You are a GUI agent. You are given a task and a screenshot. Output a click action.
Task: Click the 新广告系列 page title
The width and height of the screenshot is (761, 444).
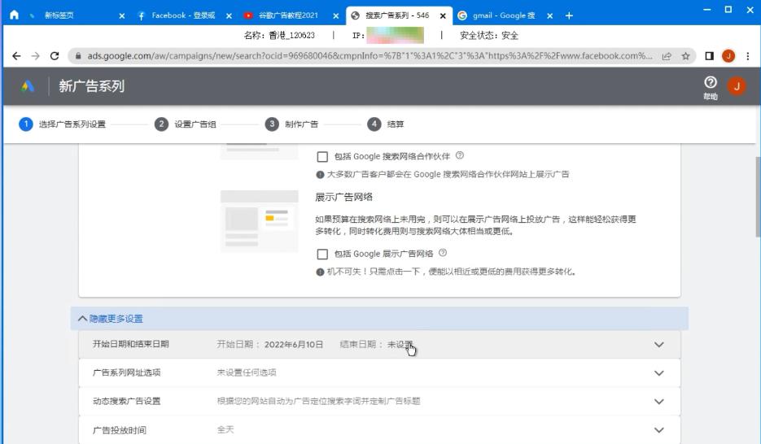pos(92,86)
